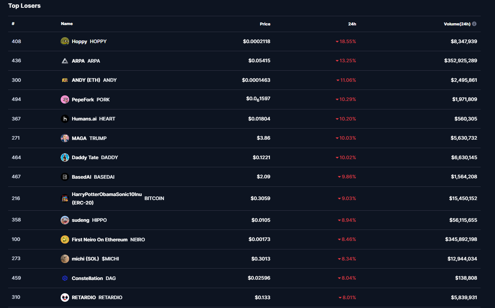Sort by rank number column header
This screenshot has height=308, width=495.
click(x=13, y=24)
